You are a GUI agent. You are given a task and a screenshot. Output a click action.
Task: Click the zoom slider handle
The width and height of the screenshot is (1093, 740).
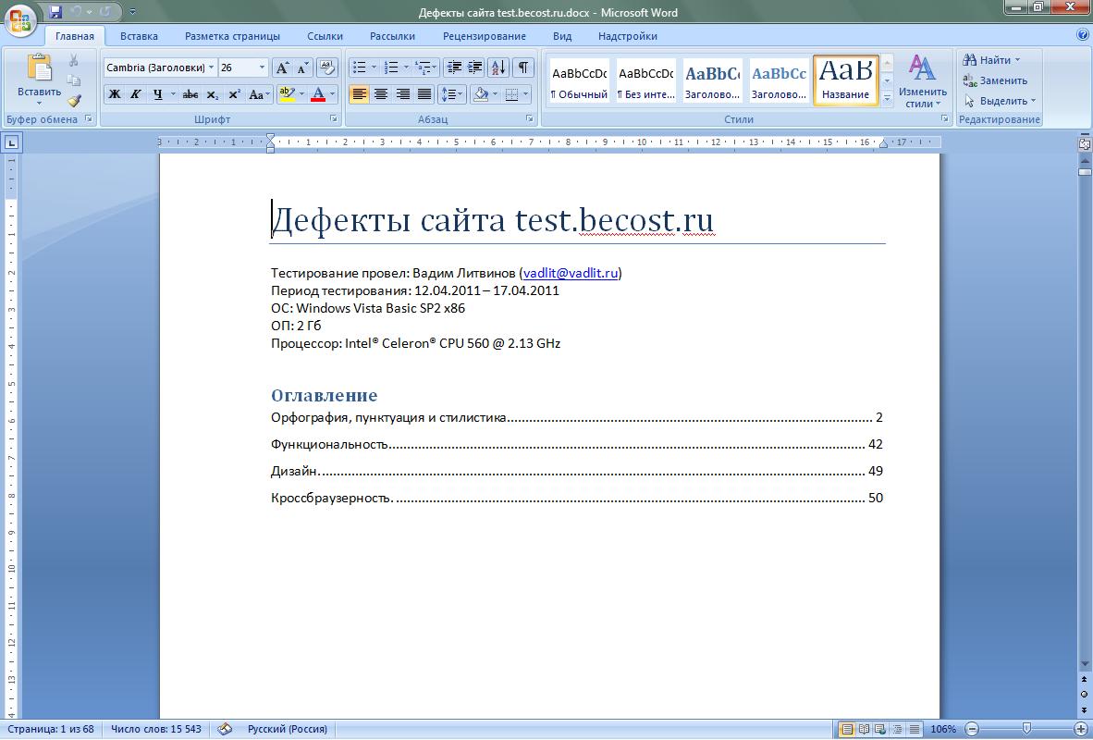[x=1026, y=729]
